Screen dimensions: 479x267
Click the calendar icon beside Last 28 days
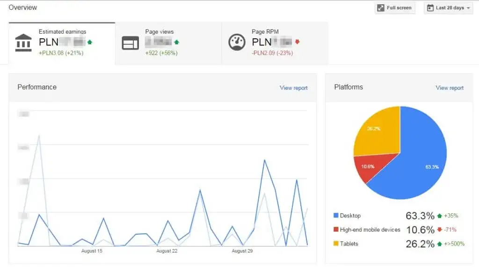coord(430,8)
